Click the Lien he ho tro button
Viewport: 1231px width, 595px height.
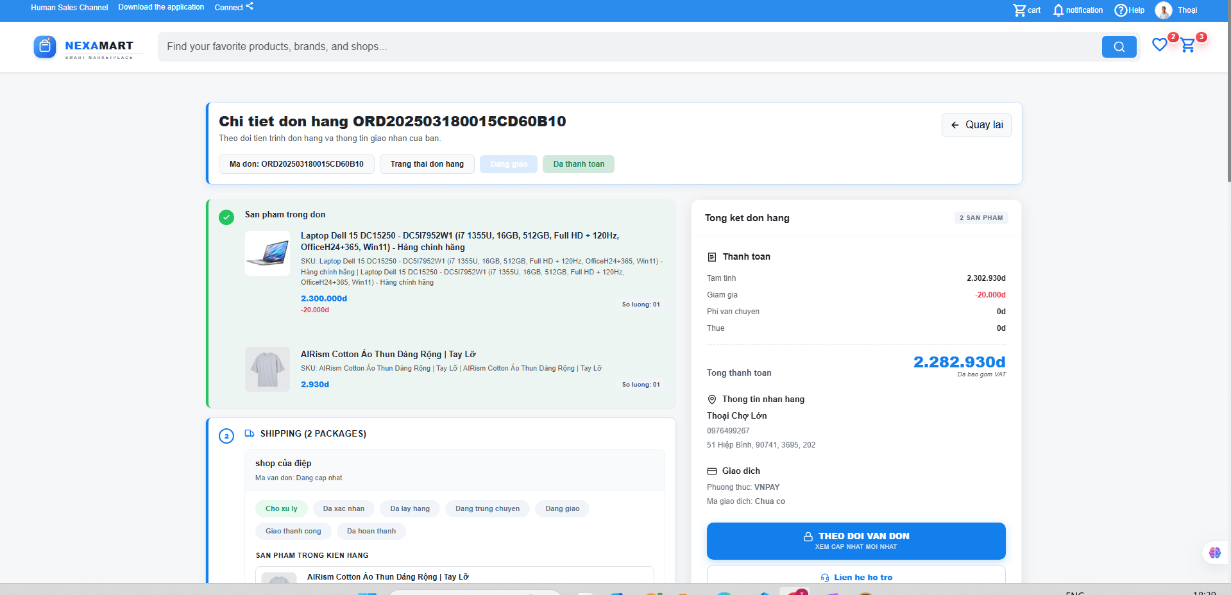click(856, 575)
